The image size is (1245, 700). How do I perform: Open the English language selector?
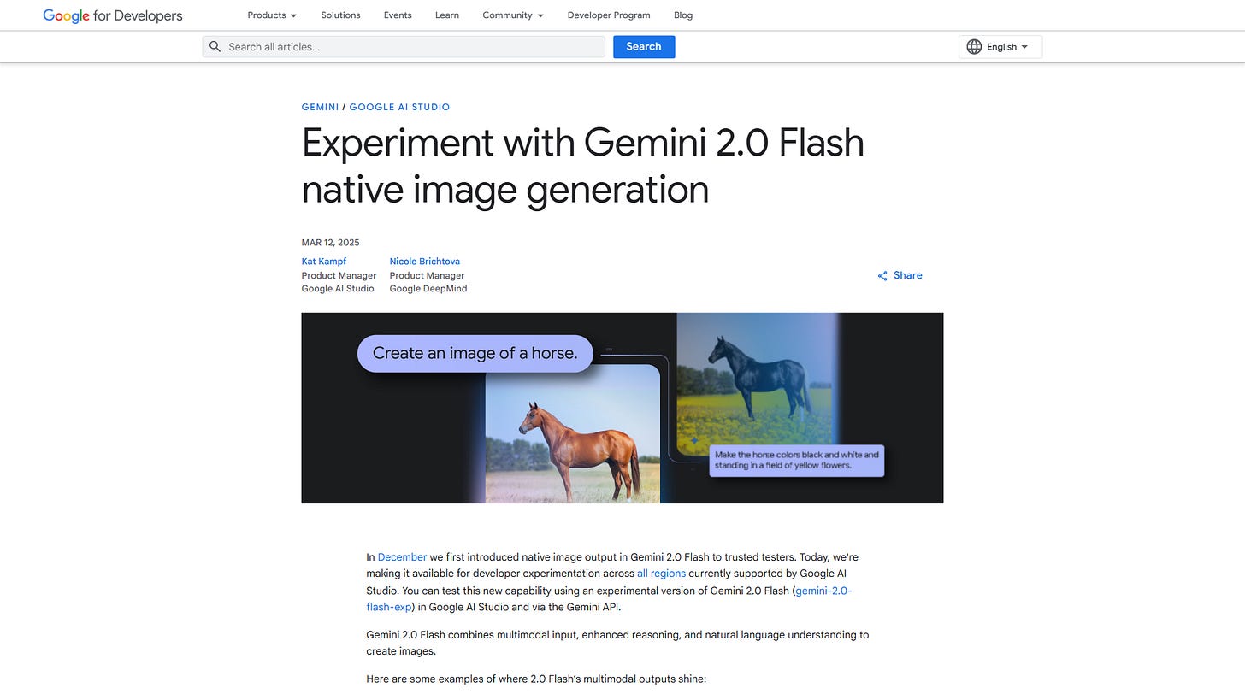click(x=1000, y=47)
